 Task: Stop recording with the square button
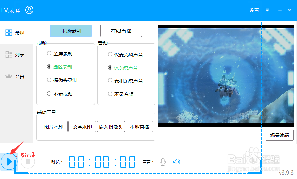28,162
